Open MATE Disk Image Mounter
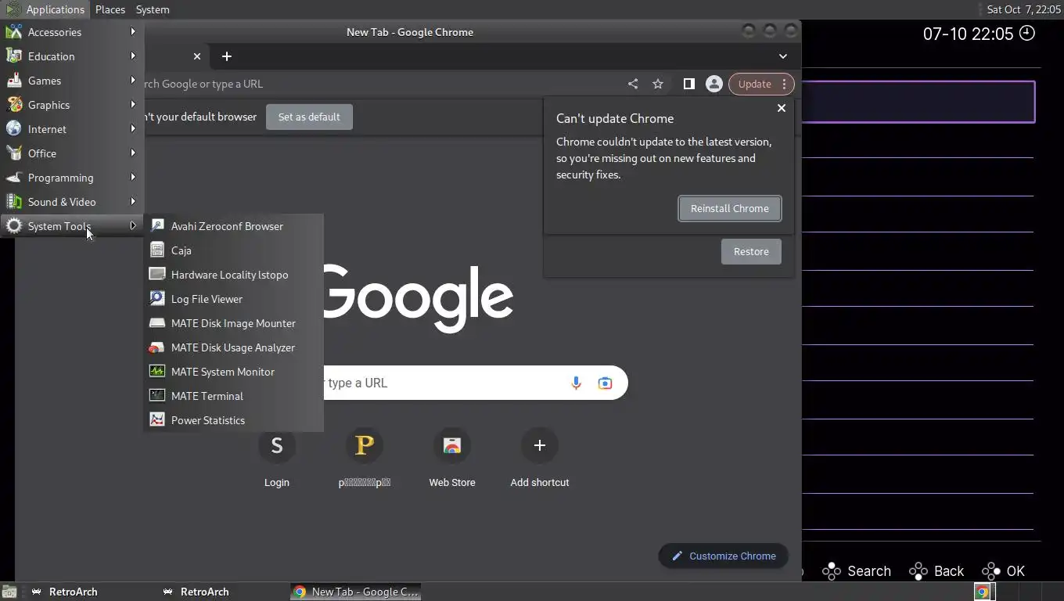Viewport: 1064px width, 601px height. tap(233, 323)
